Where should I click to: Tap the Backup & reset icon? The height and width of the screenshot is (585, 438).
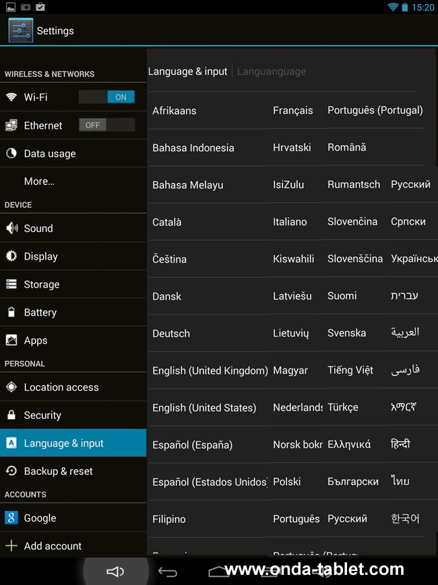tap(11, 471)
